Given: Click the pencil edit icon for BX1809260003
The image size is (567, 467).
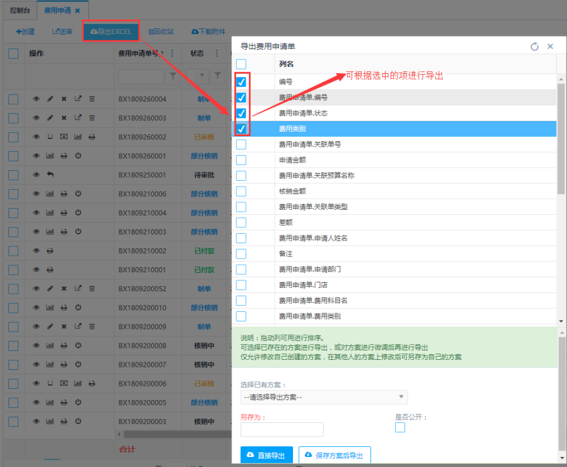Looking at the screenshot, I should [x=50, y=118].
